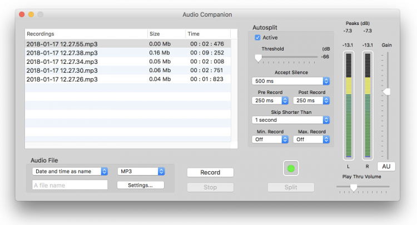Click the Play Thru Volume slider

[353, 188]
